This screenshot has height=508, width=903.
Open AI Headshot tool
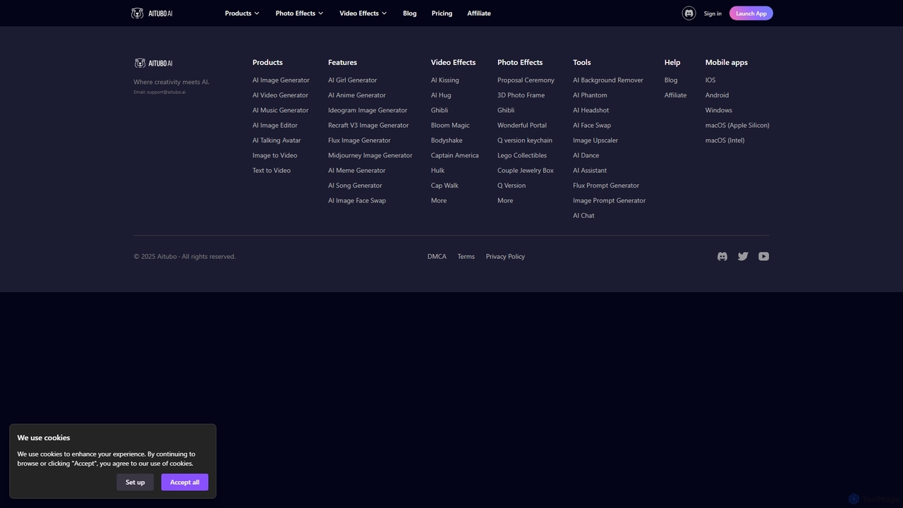tap(590, 110)
